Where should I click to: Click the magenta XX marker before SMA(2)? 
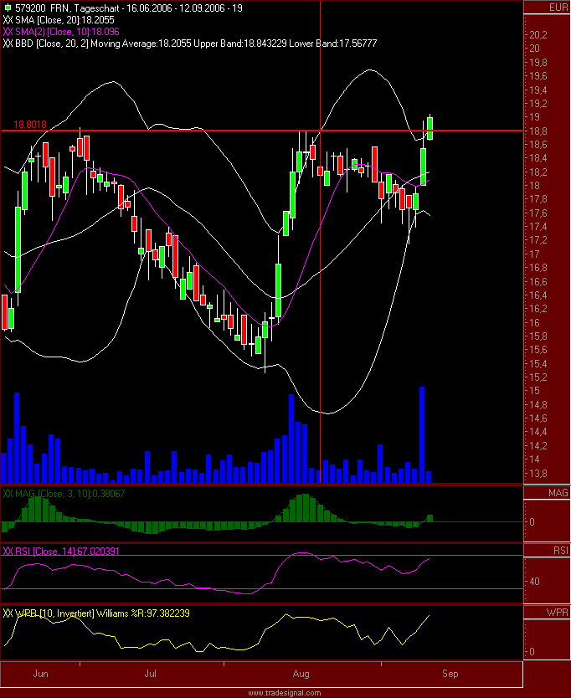click(8, 32)
